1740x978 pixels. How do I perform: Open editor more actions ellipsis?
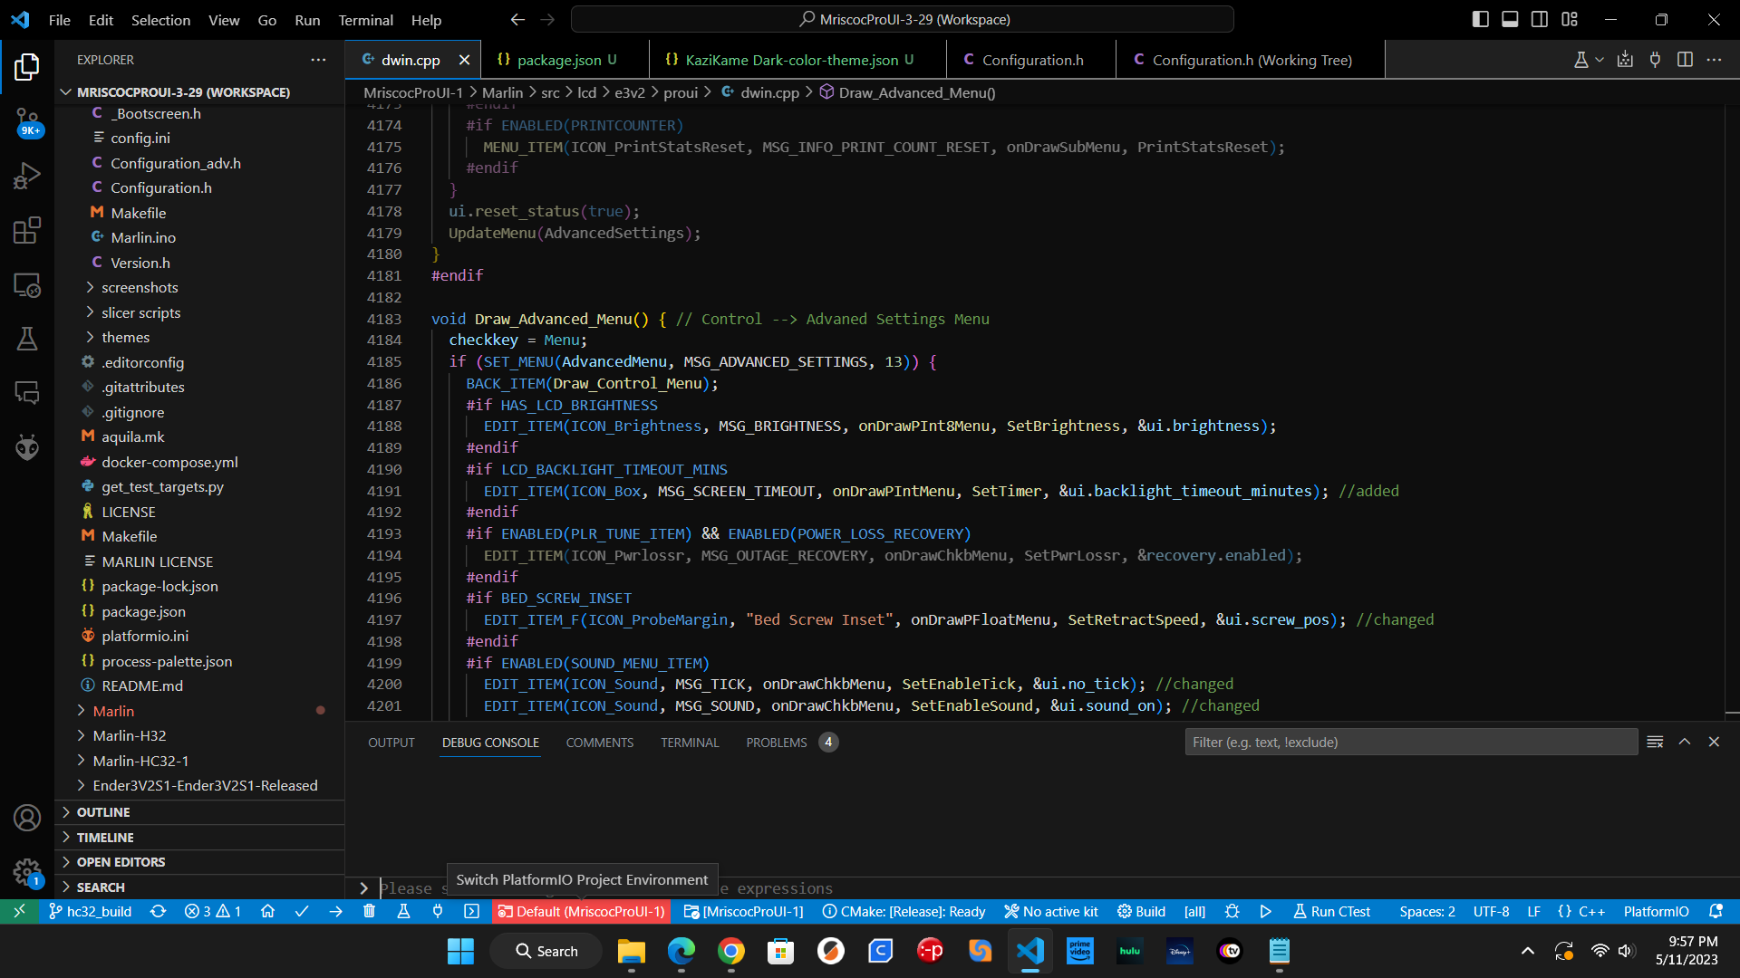point(1714,60)
